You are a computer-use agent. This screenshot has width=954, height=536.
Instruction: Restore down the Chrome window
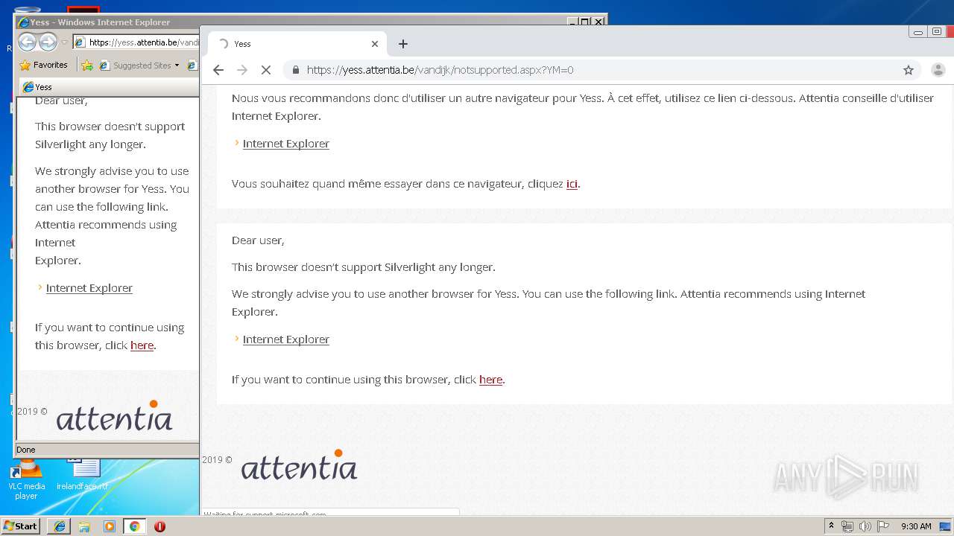(937, 32)
